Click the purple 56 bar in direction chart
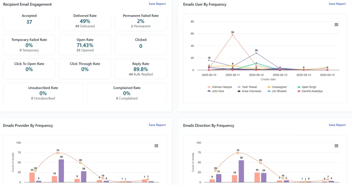 pyautogui.click(x=241, y=171)
